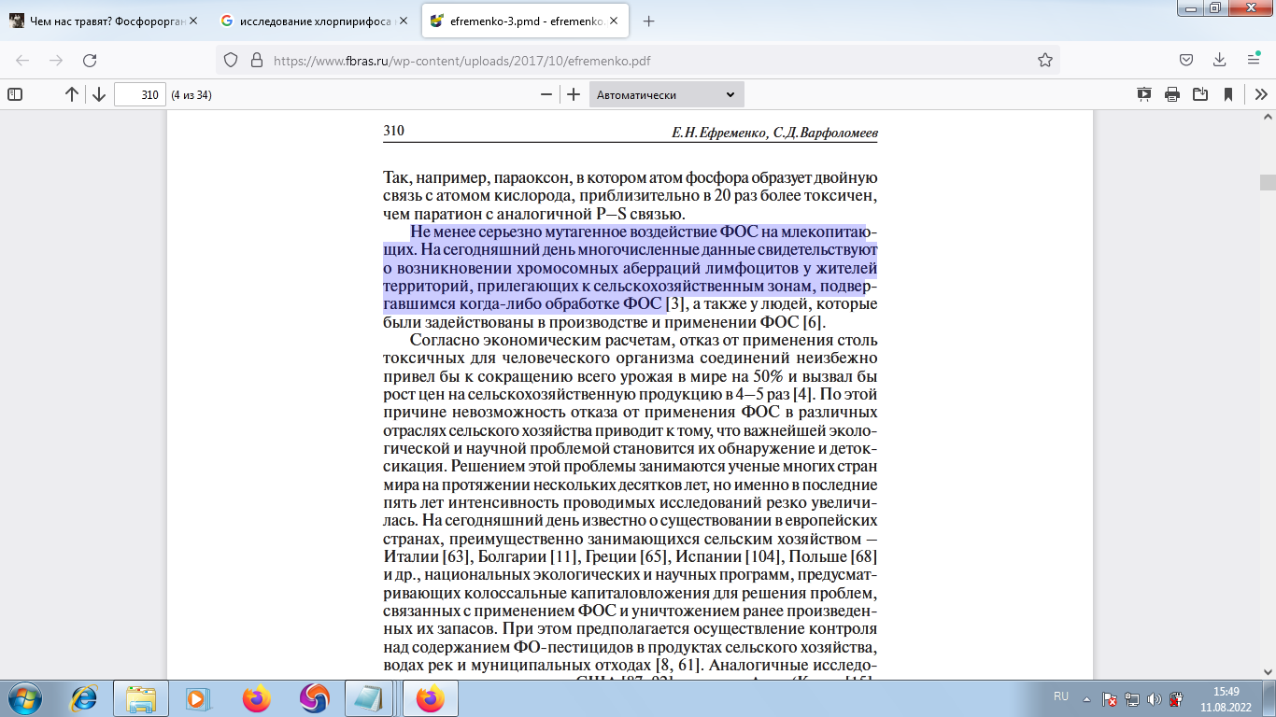Toggle the PDF sidebar panel

coord(15,94)
